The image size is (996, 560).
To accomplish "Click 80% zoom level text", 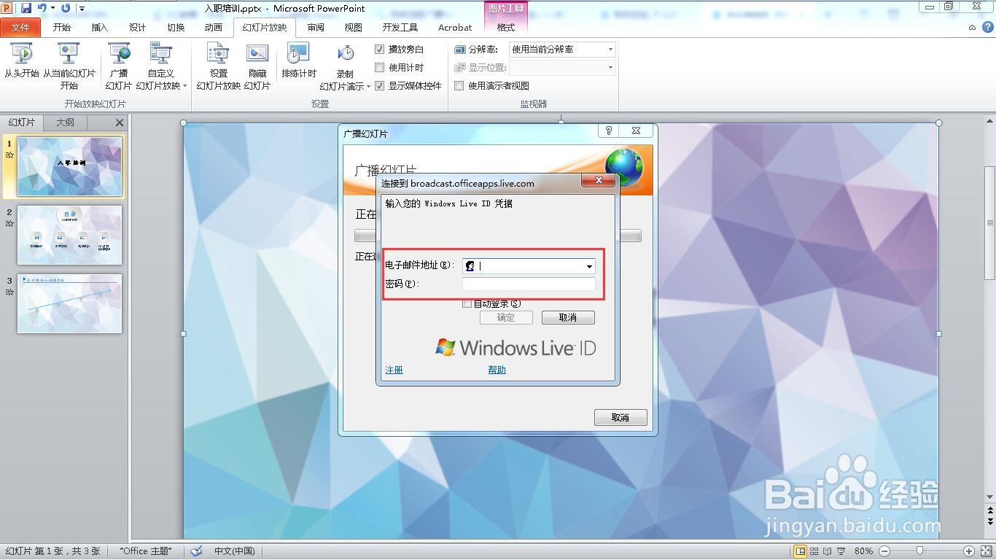I will 864,551.
